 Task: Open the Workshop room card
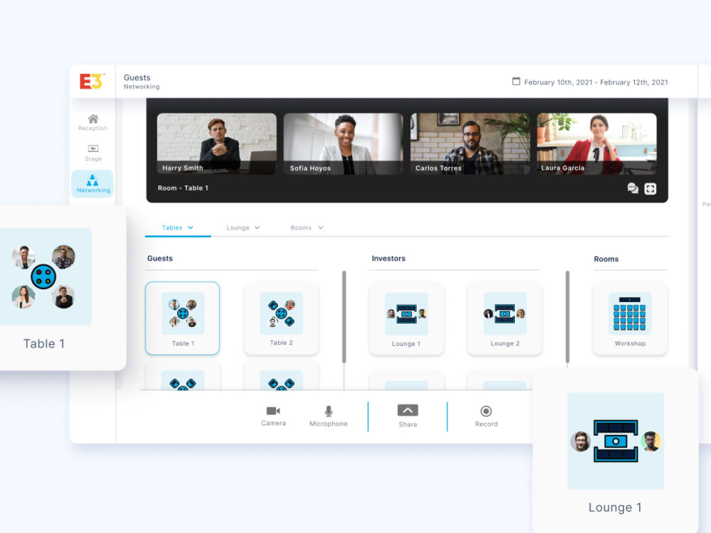coord(630,318)
